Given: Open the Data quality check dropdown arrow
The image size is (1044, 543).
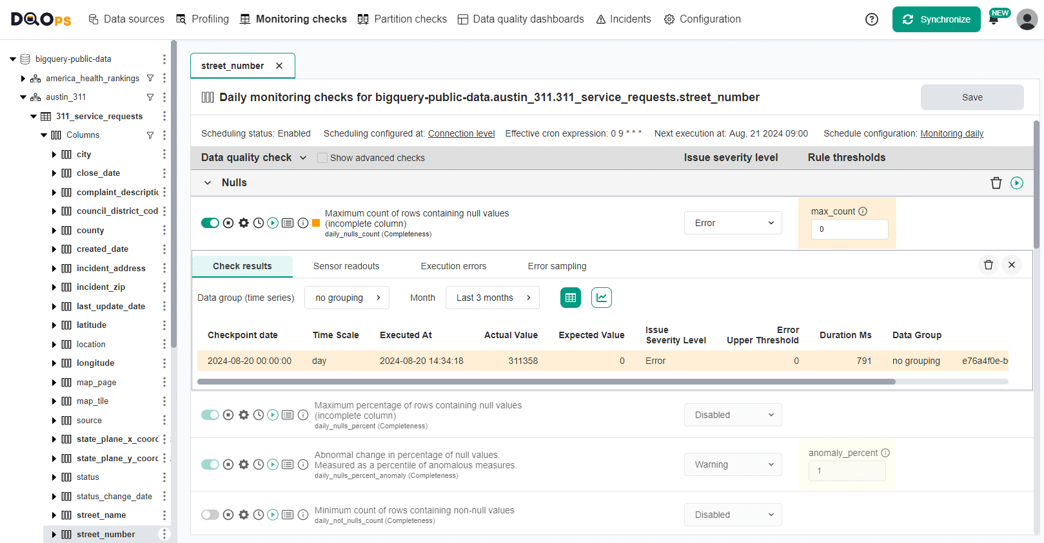Looking at the screenshot, I should tap(303, 158).
